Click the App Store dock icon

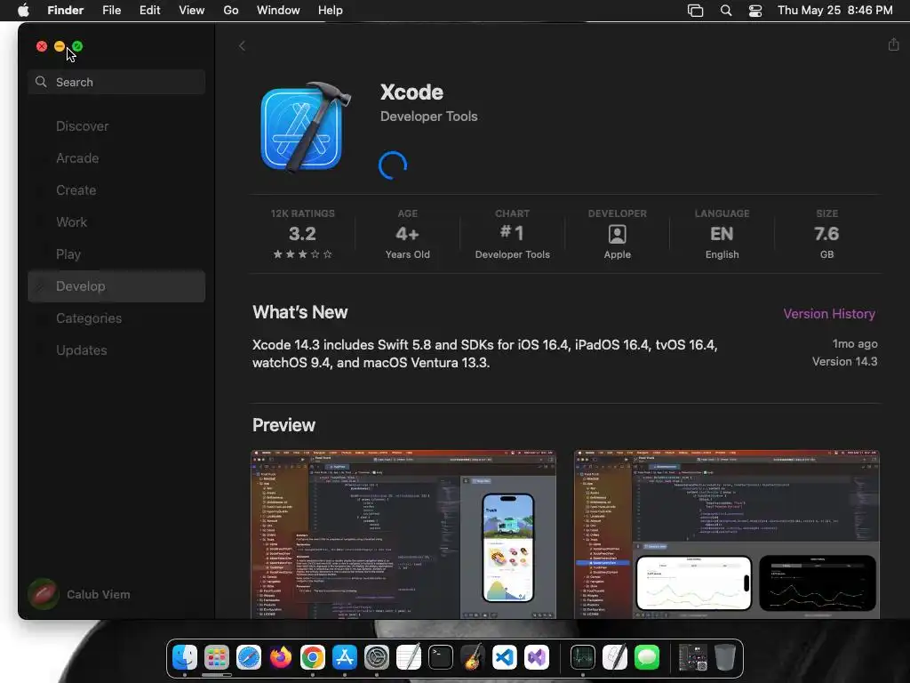(344, 657)
